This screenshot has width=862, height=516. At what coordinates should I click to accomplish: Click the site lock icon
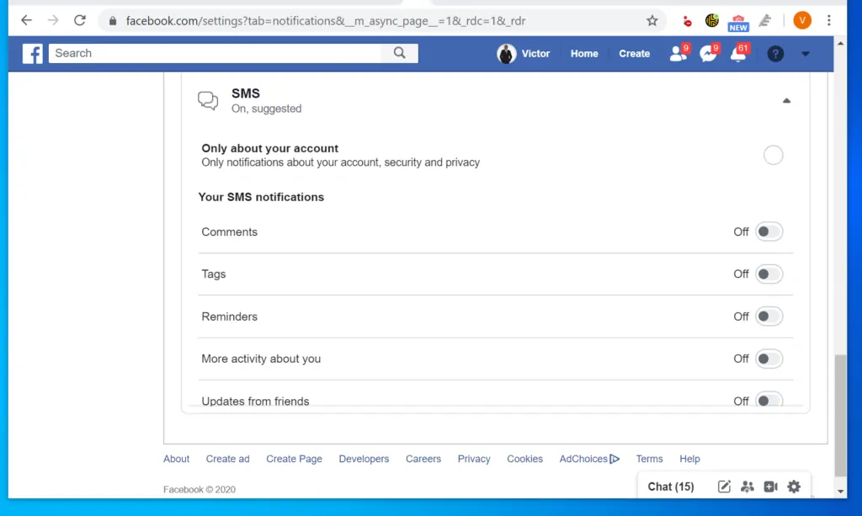[x=113, y=21]
